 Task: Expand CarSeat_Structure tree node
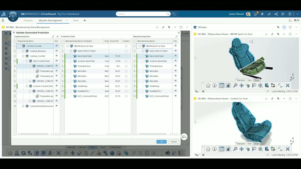(x=23, y=51)
